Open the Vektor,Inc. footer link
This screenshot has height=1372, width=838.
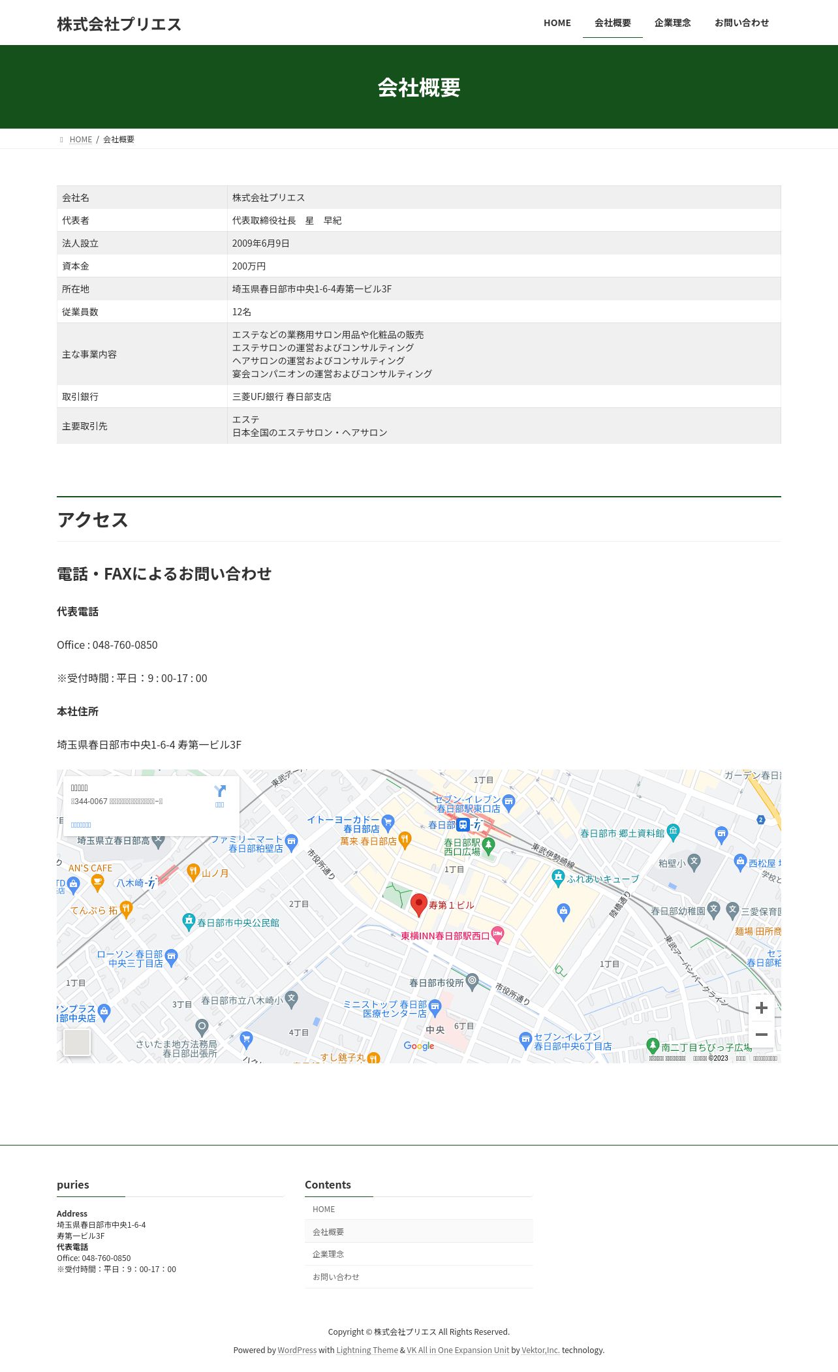tap(540, 1350)
